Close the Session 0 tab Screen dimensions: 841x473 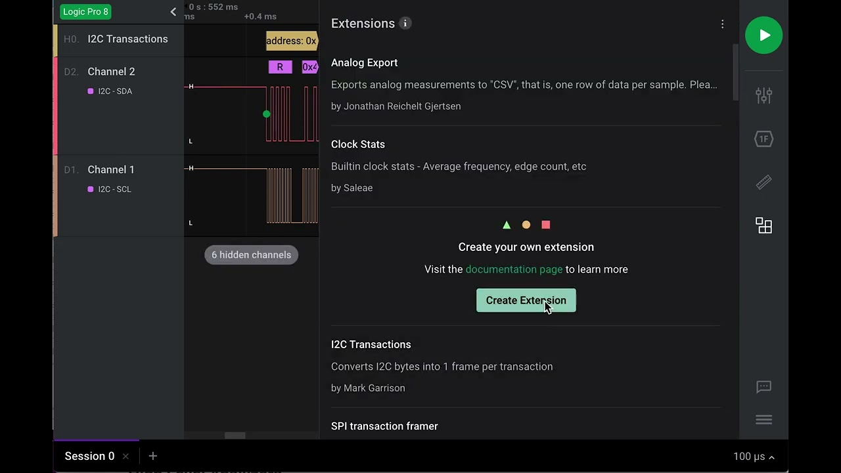(125, 456)
